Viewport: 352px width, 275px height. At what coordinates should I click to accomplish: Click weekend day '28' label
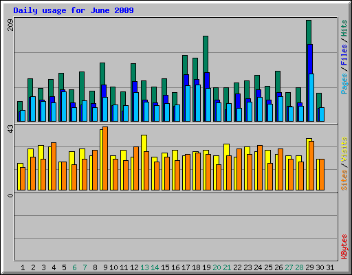click(299, 267)
